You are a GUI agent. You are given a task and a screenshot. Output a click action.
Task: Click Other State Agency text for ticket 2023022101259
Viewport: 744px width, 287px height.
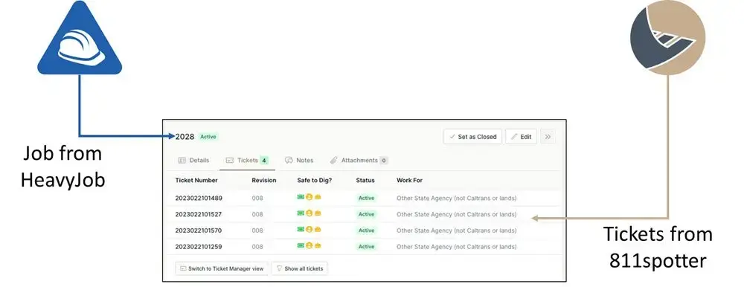[x=457, y=247]
